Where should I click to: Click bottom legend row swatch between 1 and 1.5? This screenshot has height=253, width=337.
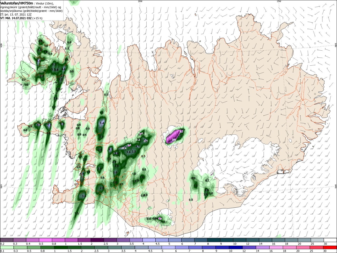tap(61, 247)
